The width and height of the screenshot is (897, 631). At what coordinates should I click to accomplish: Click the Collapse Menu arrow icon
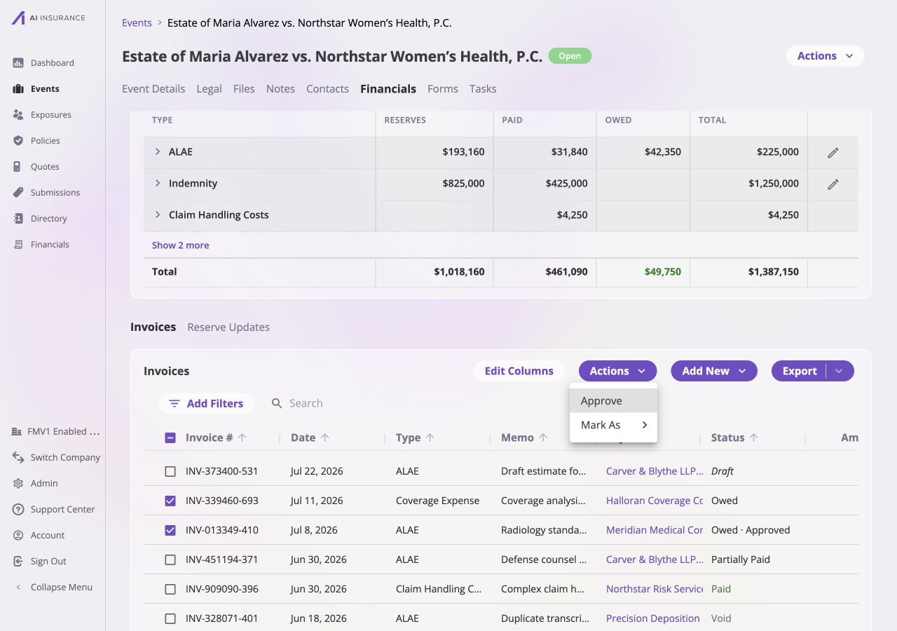click(x=18, y=588)
